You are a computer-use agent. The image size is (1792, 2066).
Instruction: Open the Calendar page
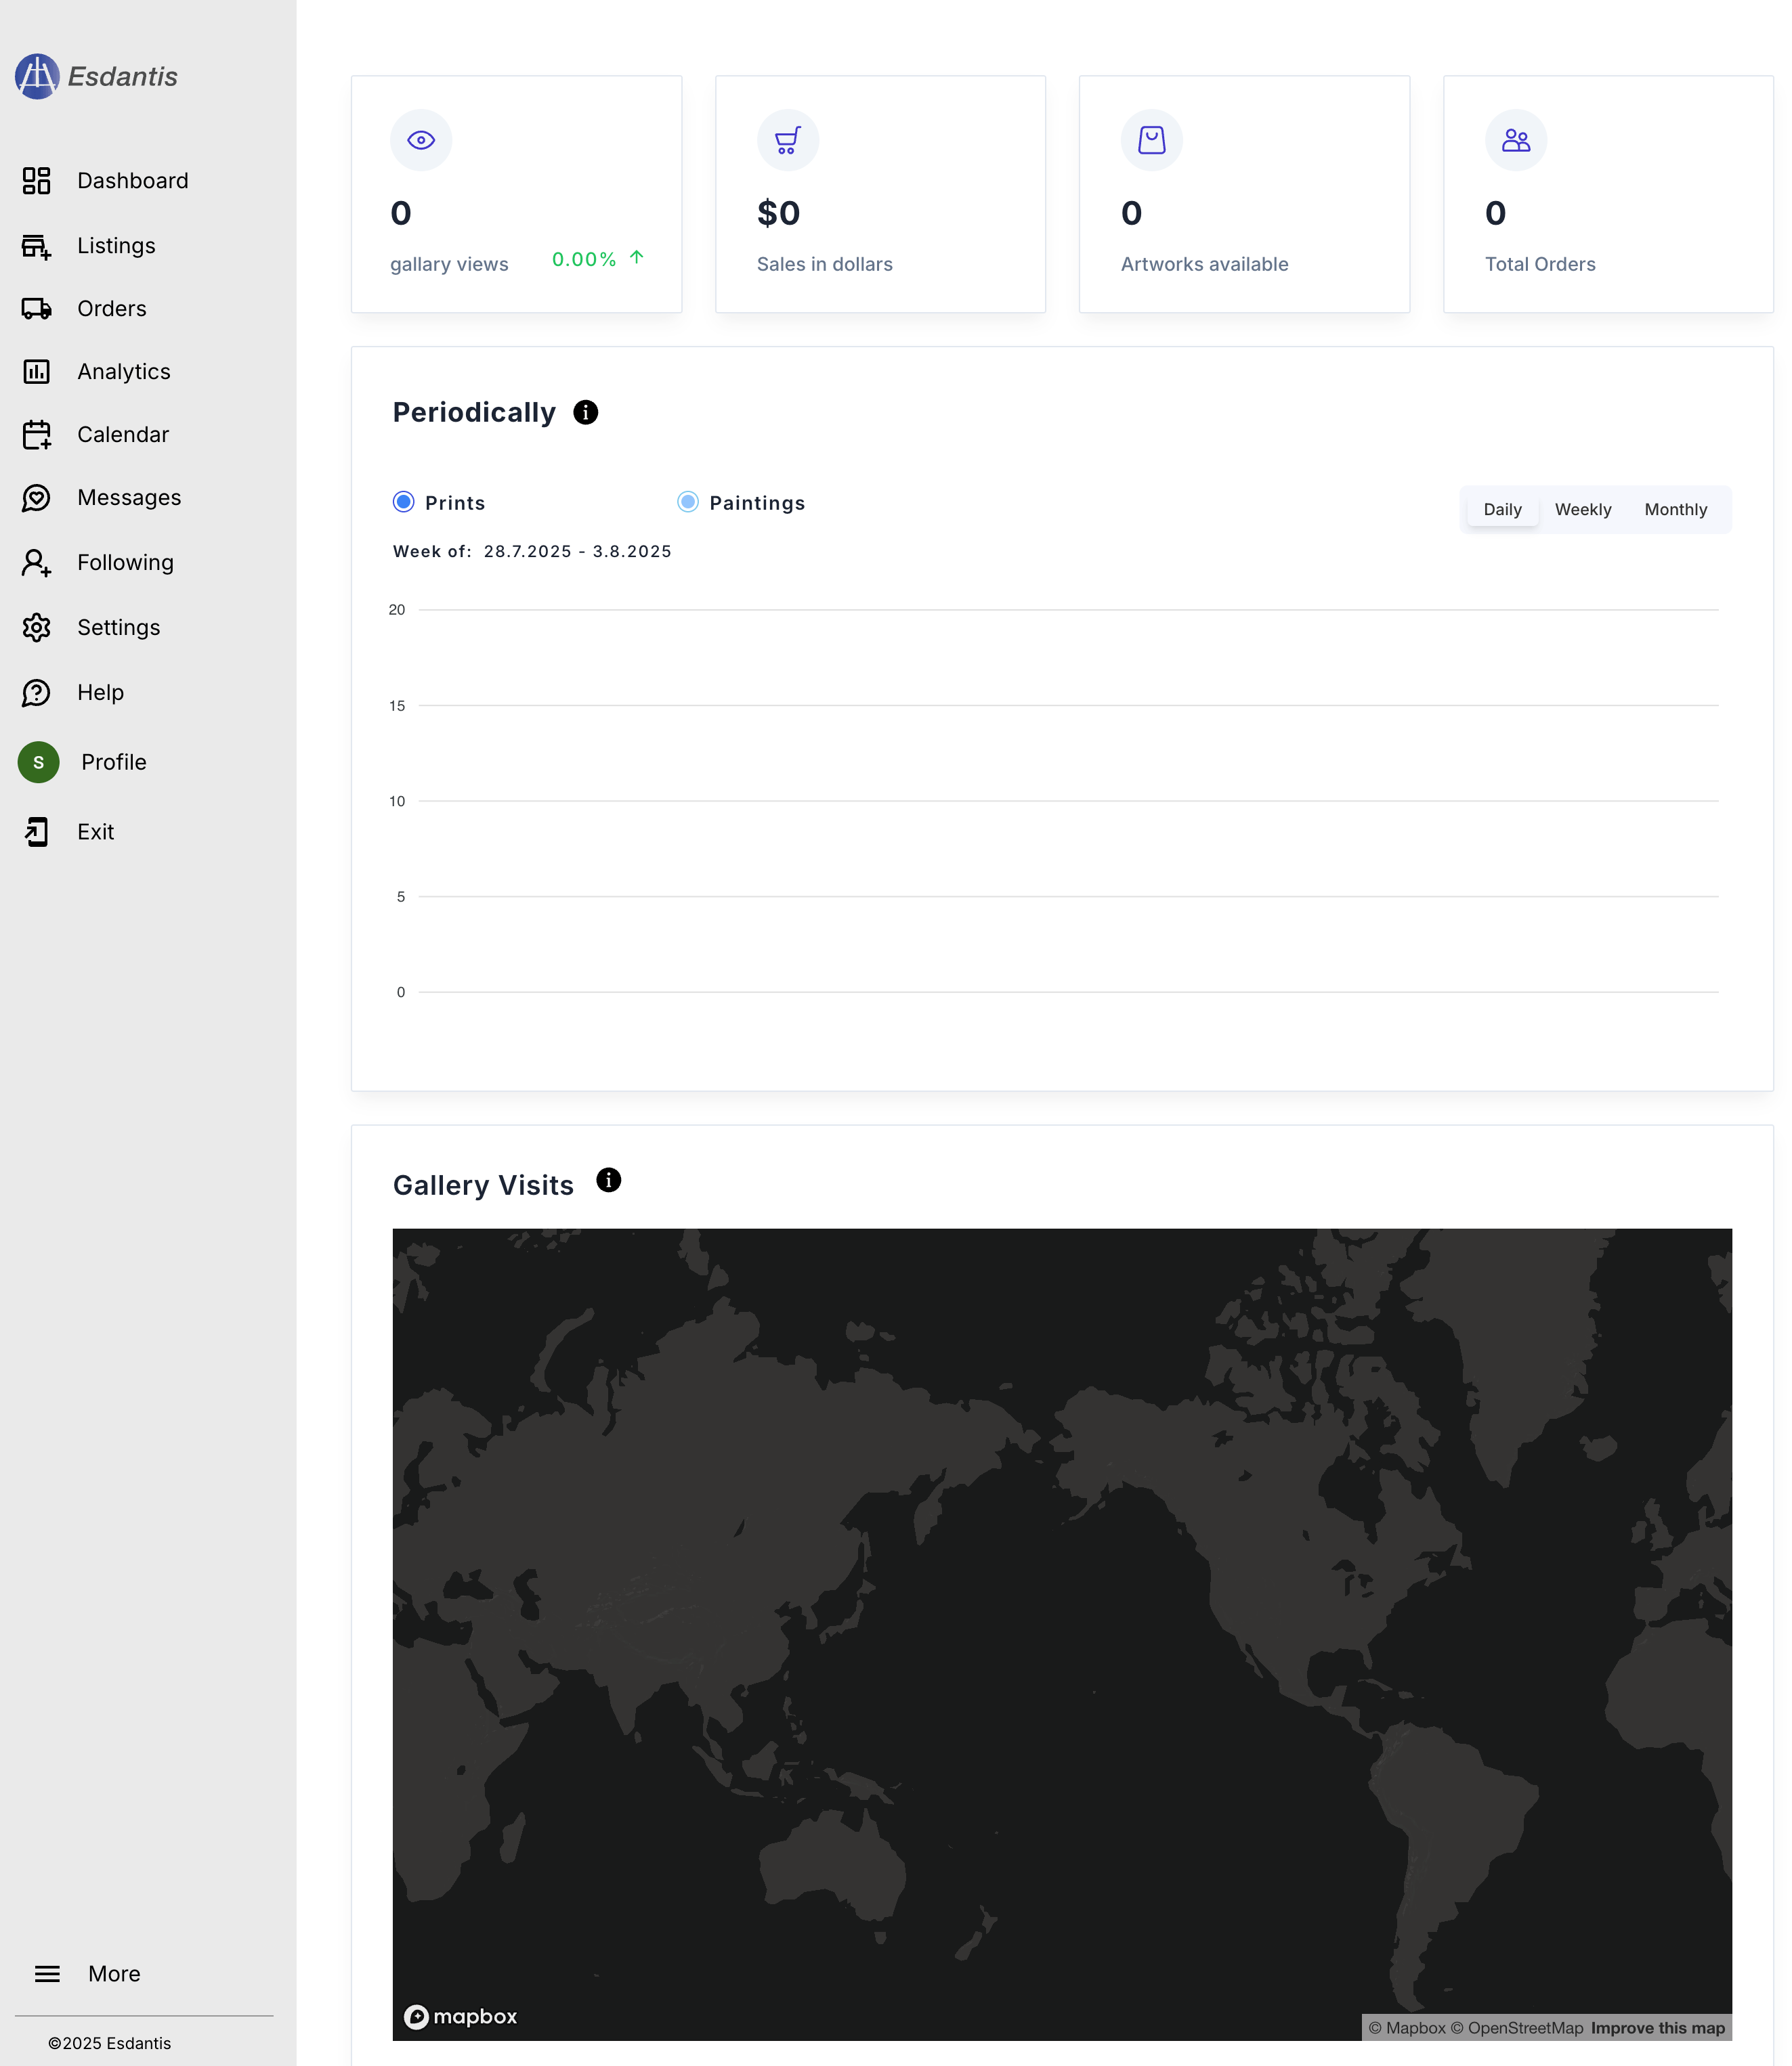(123, 434)
